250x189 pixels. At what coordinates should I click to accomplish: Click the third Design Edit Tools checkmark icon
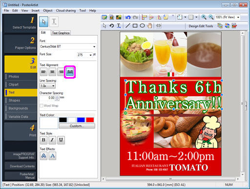[234, 26]
